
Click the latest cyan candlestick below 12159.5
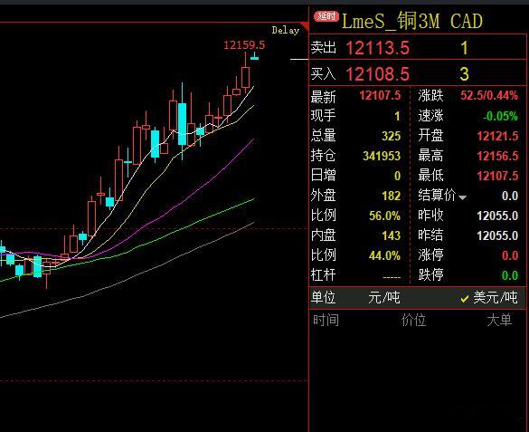[x=254, y=57]
